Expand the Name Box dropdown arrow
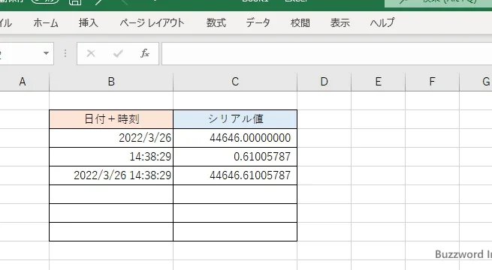 click(x=46, y=53)
